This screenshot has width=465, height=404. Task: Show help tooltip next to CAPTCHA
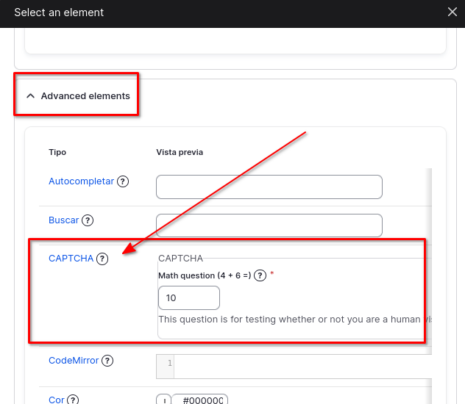[x=102, y=259]
